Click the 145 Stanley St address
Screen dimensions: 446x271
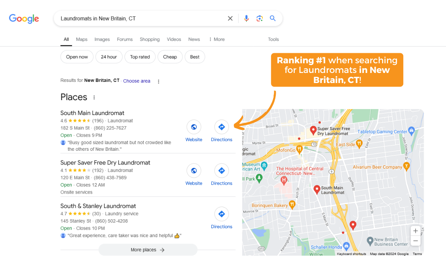(76, 221)
